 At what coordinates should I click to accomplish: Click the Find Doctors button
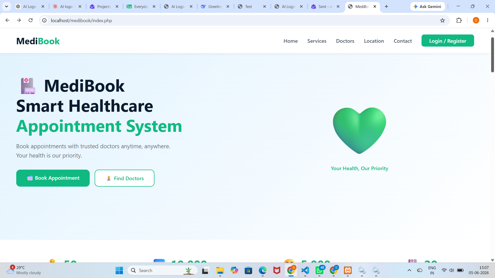(x=125, y=178)
